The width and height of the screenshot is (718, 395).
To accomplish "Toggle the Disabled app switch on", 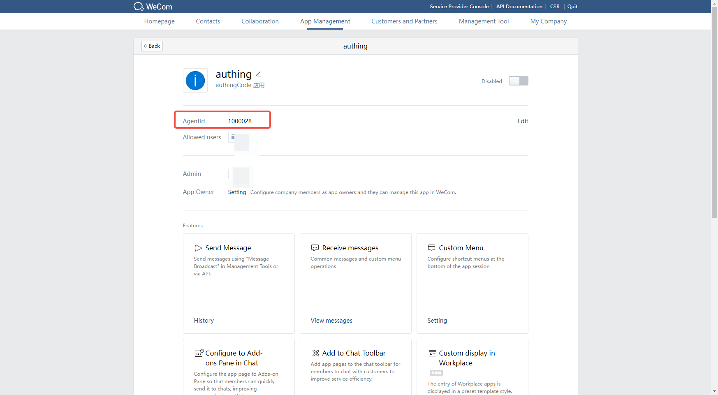I will coord(518,81).
